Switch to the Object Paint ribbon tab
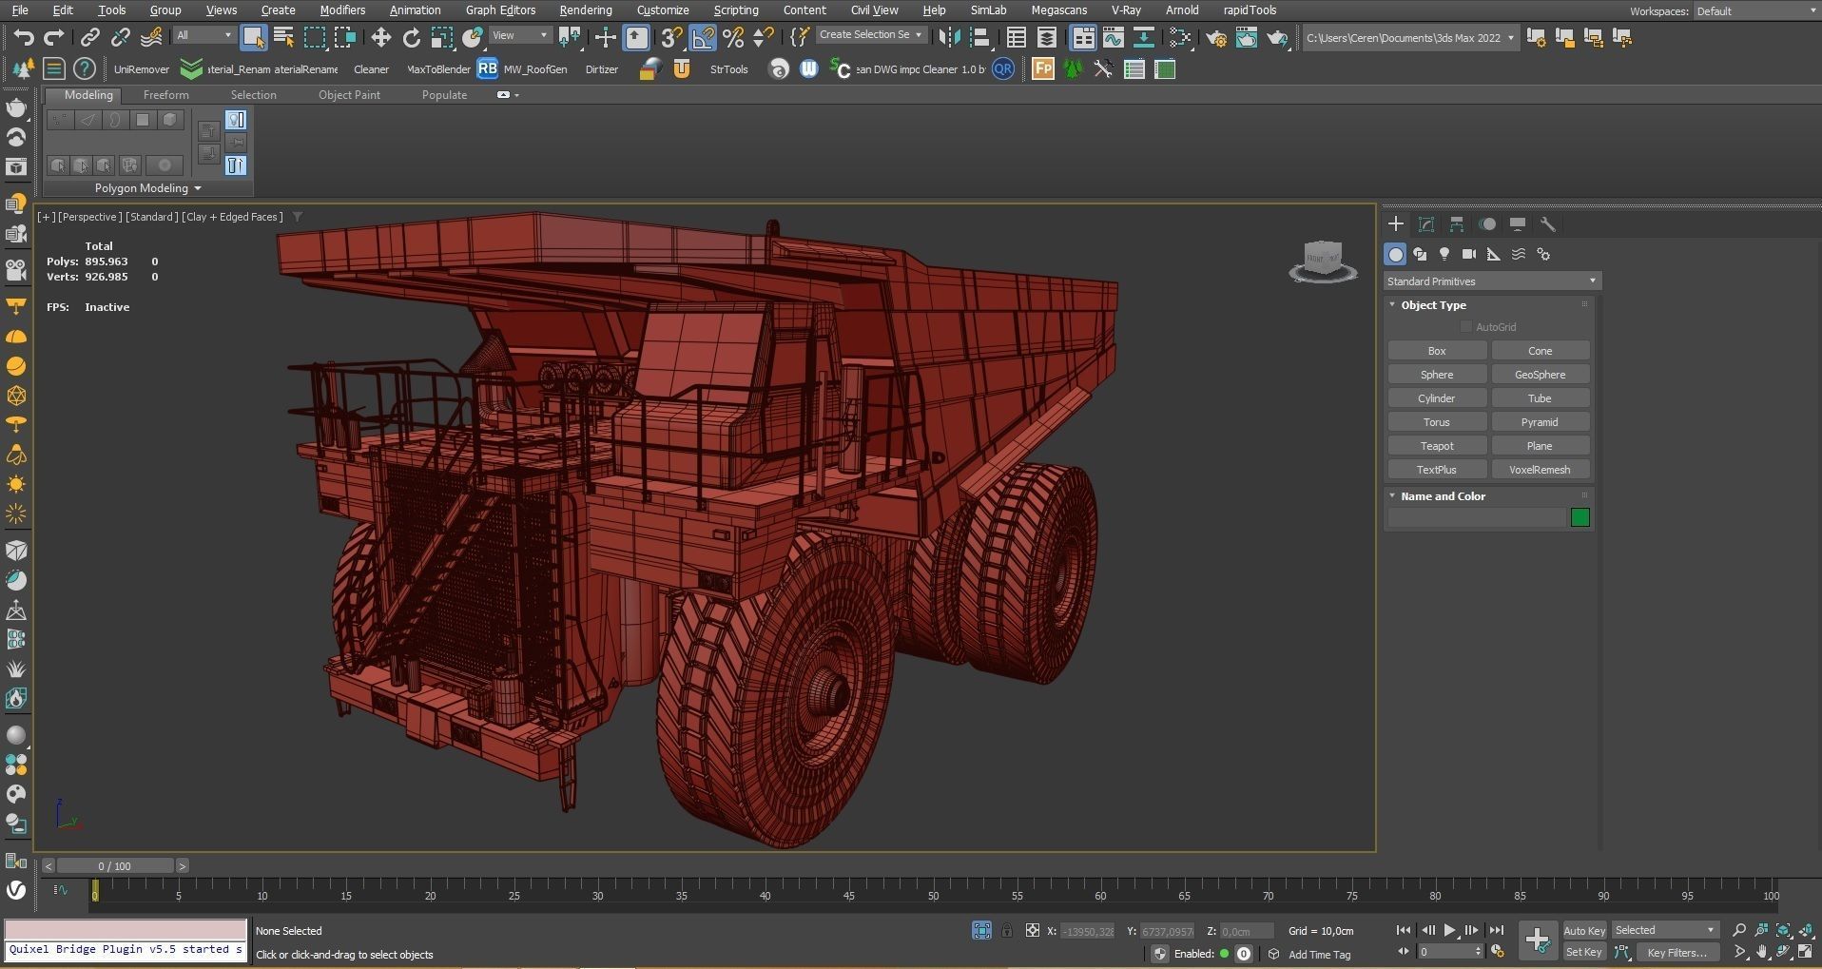Image resolution: width=1822 pixels, height=969 pixels. (x=349, y=95)
